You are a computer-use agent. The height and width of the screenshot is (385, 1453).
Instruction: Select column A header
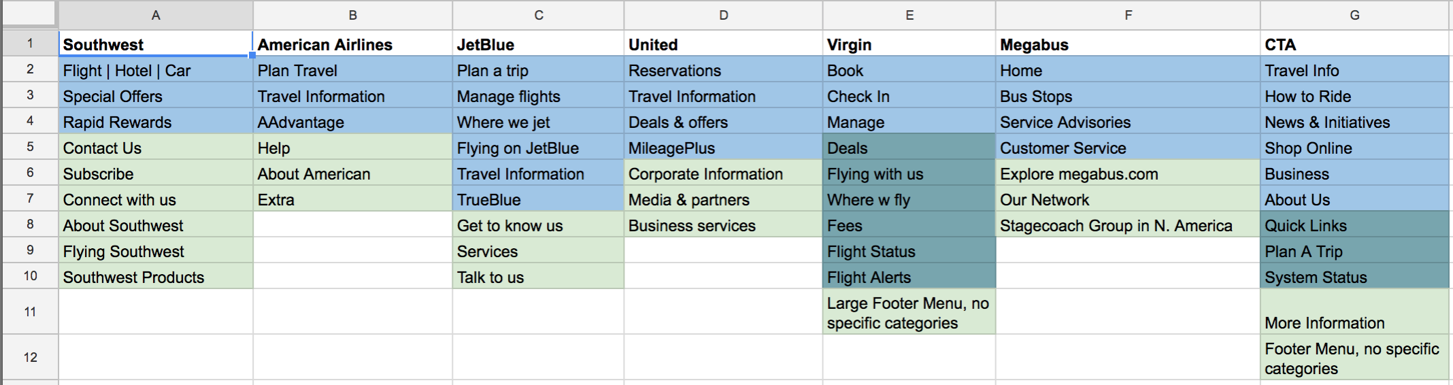(x=156, y=15)
